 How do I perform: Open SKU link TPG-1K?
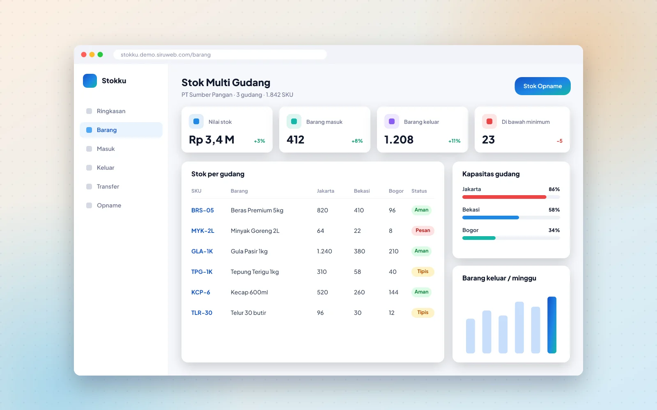click(202, 272)
